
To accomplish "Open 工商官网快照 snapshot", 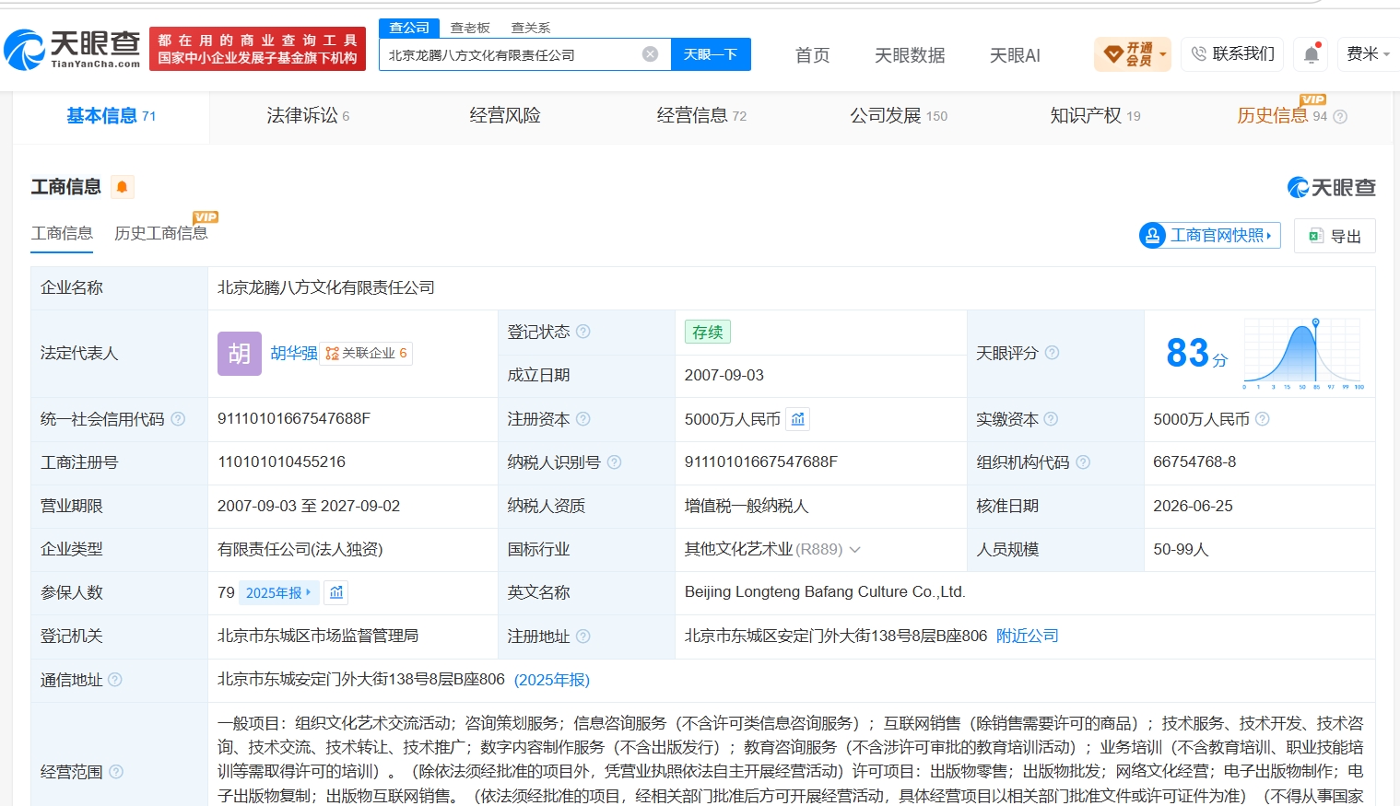I will (x=1209, y=236).
